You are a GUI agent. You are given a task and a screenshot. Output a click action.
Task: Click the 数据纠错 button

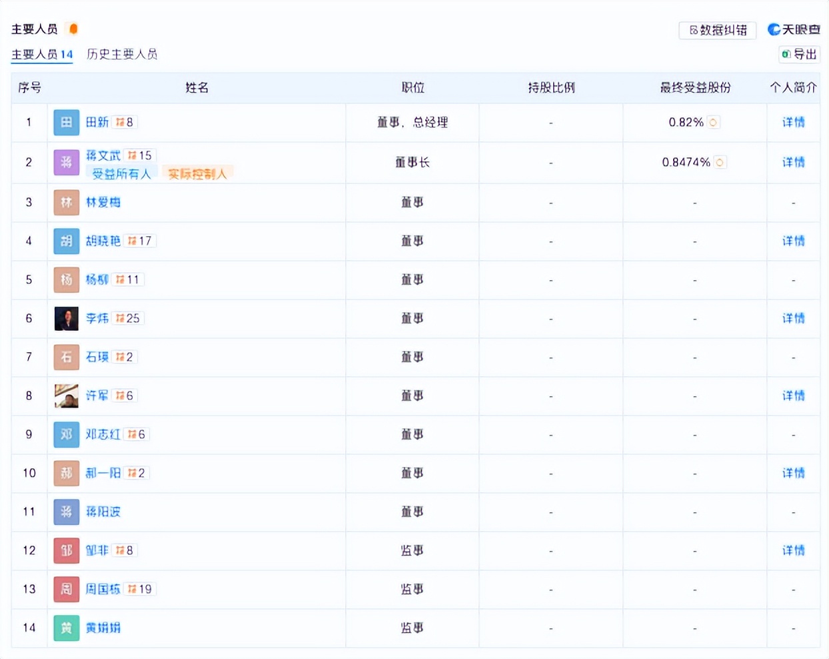coord(718,30)
